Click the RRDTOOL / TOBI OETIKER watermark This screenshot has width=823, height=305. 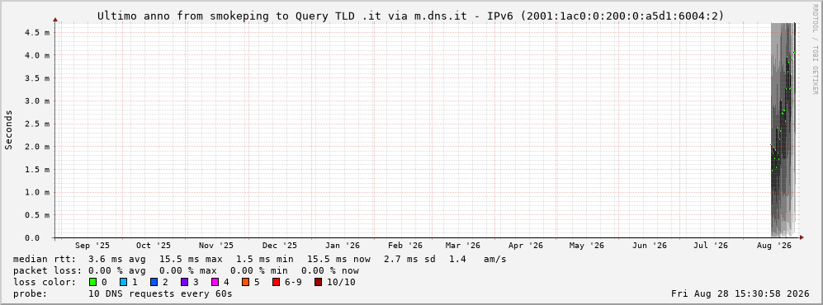coord(815,49)
